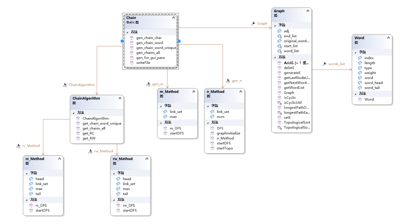400x224 pixels.
Task: Click the m_DFS method icon
Action: pos(165,128)
